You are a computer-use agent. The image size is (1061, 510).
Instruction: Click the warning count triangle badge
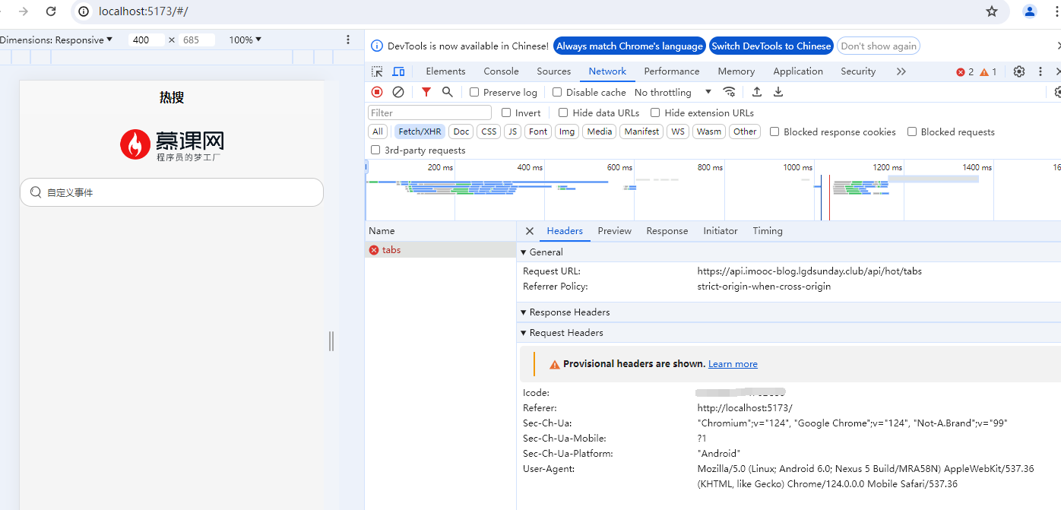pyautogui.click(x=988, y=72)
